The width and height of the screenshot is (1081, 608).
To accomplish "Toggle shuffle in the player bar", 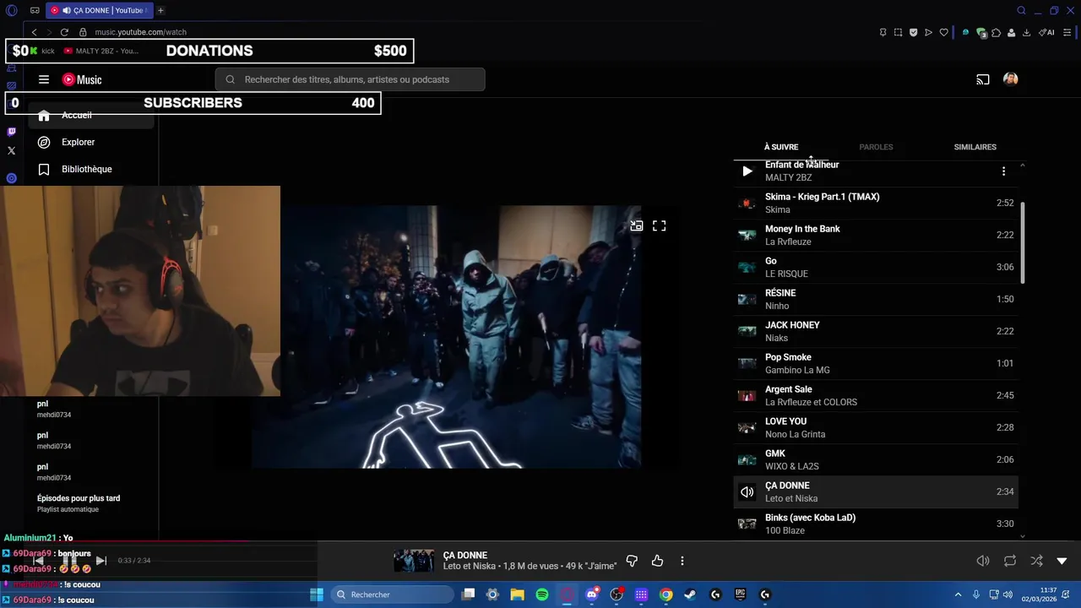I will coord(1036,561).
